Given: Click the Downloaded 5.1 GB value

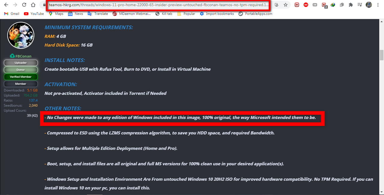Looking at the screenshot, I should (32, 90).
